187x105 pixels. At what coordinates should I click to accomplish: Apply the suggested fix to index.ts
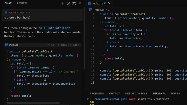75,45
